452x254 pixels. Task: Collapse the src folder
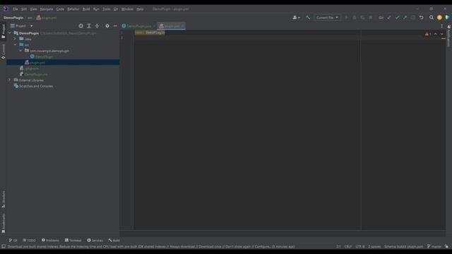point(16,45)
